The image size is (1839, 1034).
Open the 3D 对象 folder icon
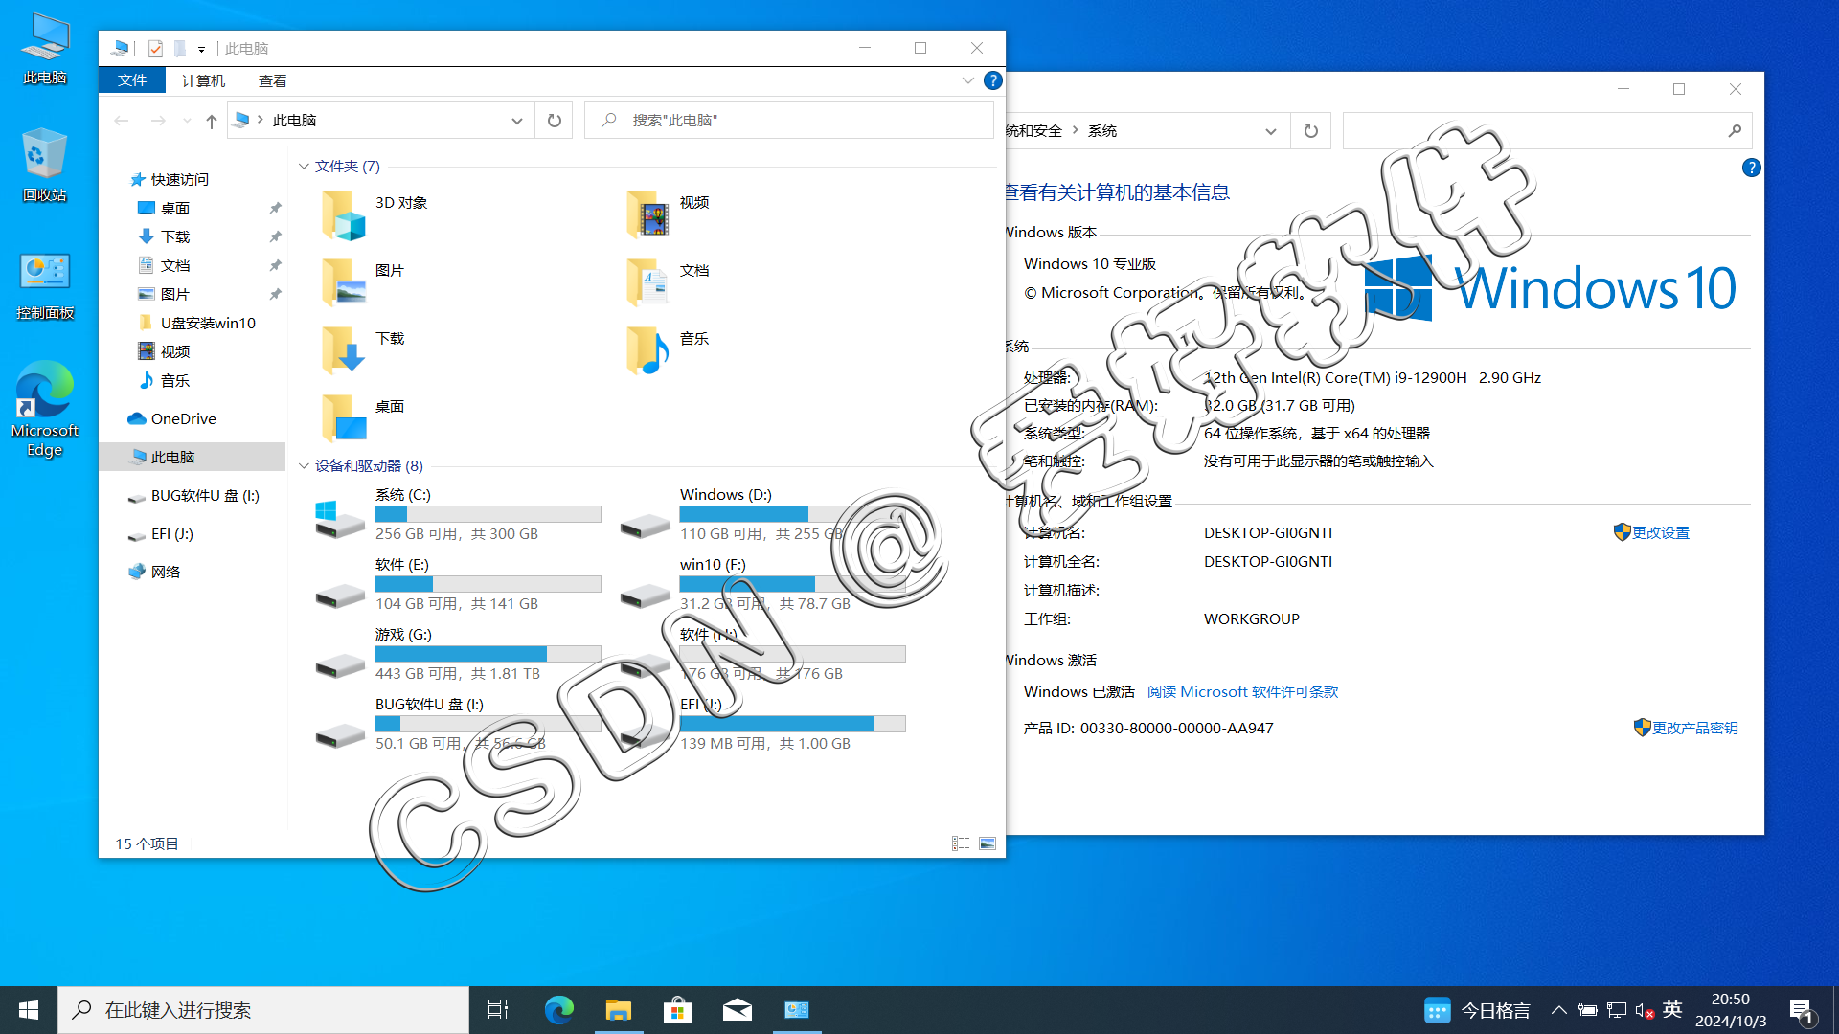click(x=343, y=214)
